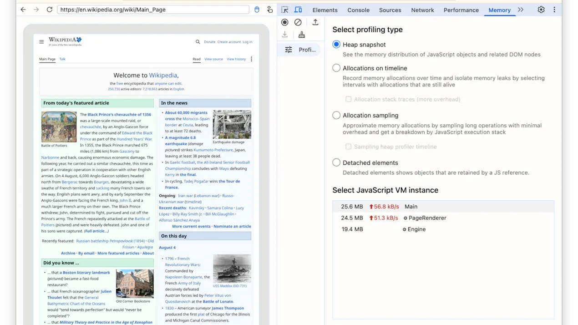
Task: Collect garbage with broom icon
Action: pyautogui.click(x=301, y=35)
